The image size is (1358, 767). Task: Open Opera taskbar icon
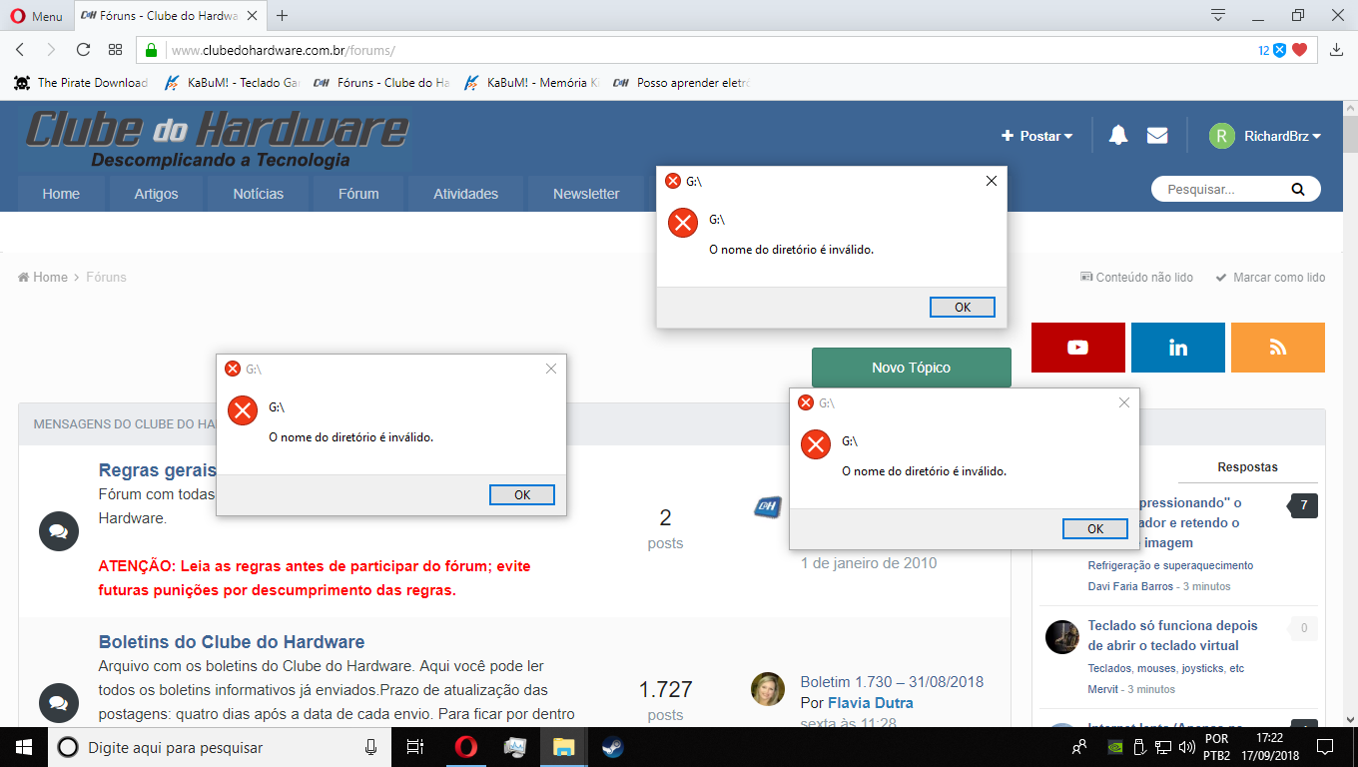[465, 747]
